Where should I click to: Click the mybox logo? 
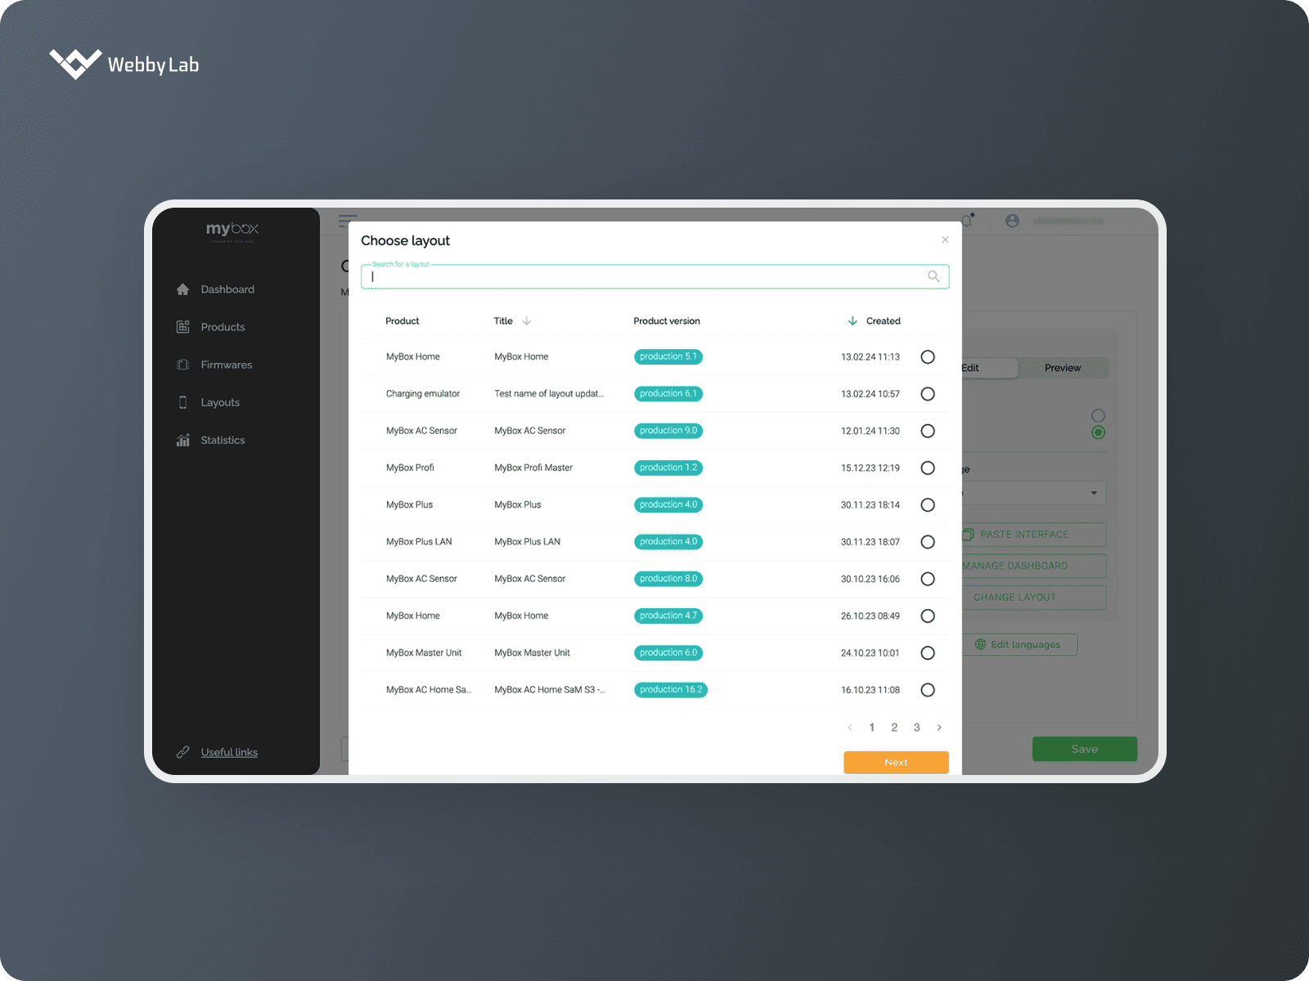tap(232, 231)
